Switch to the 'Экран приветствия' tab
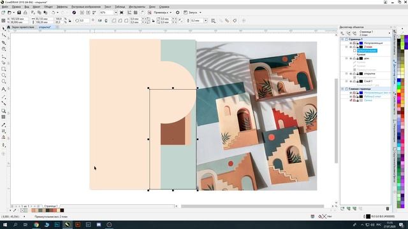Viewport: 408px width, 229px height. 23,27
